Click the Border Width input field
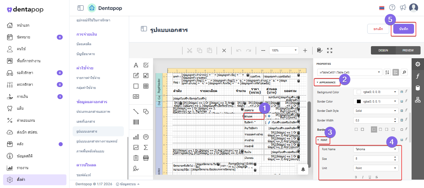Screen dimensions: 424x188 click(376, 120)
